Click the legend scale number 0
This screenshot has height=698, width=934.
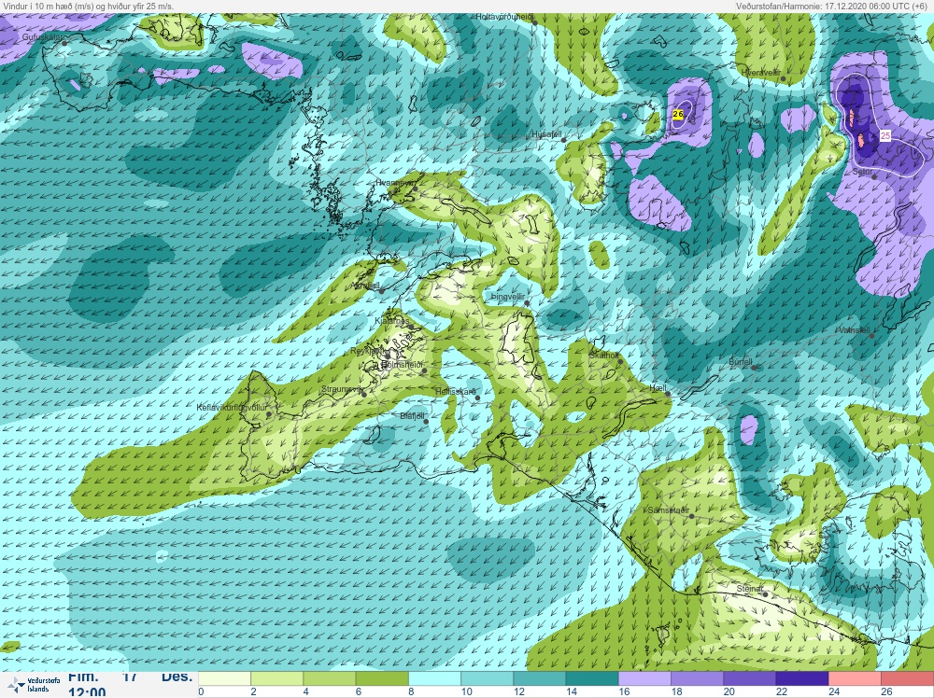(x=202, y=691)
